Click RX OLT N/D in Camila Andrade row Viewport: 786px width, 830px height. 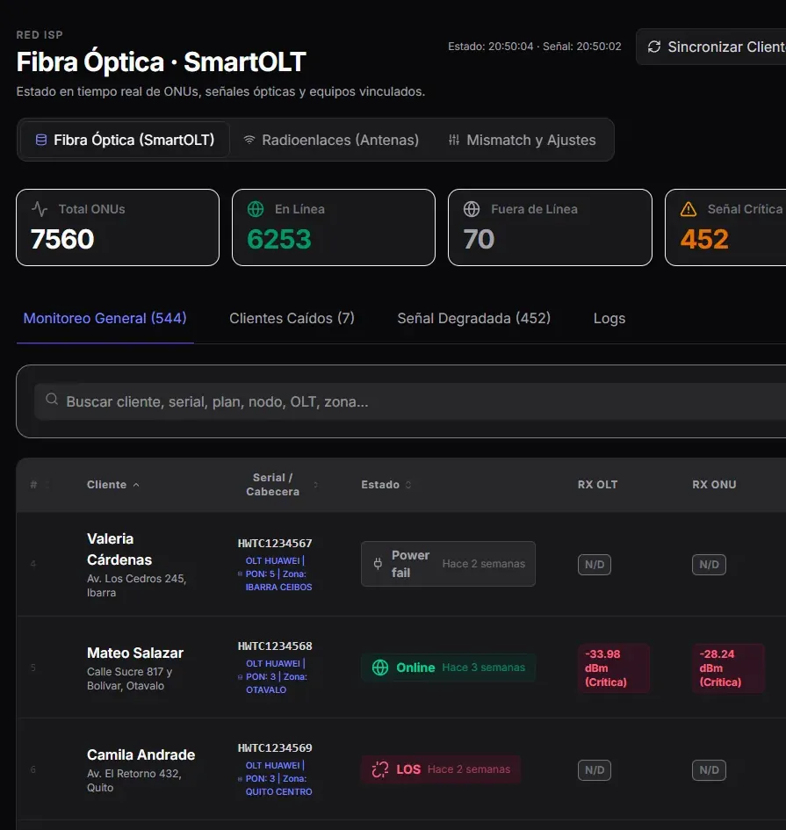click(x=595, y=770)
